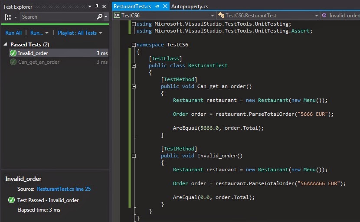
Task: Click the Run All link
Action: click(13, 33)
